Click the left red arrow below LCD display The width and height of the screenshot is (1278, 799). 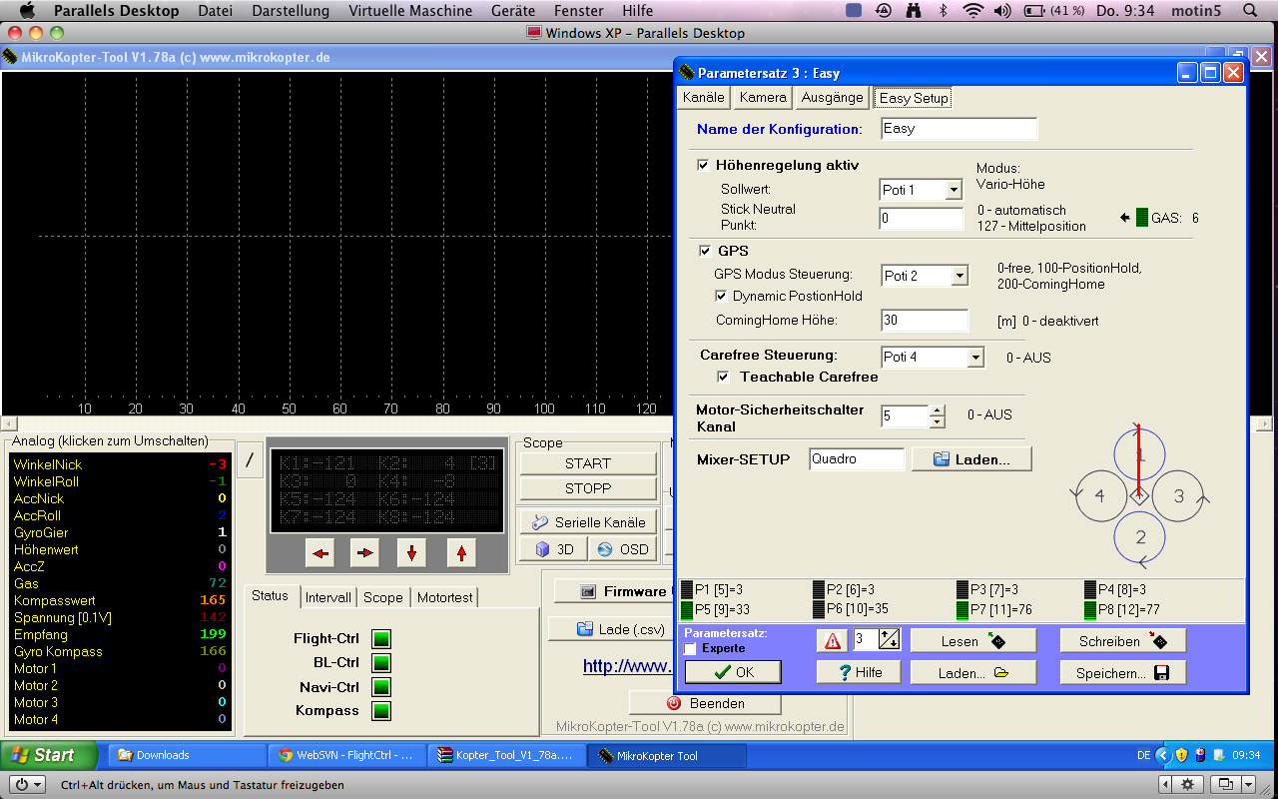pyautogui.click(x=319, y=552)
